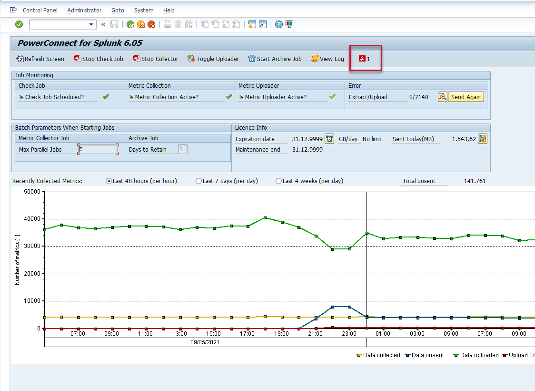Select Last 7 days (per day)
The image size is (535, 391).
coord(199,181)
